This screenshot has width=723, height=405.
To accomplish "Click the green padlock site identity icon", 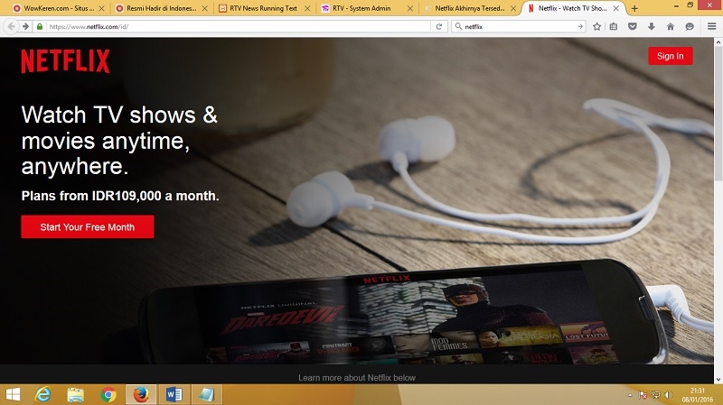I will click(x=40, y=27).
